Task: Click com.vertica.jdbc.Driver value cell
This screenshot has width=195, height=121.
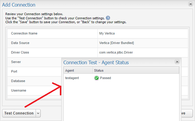Action: tap(143, 53)
